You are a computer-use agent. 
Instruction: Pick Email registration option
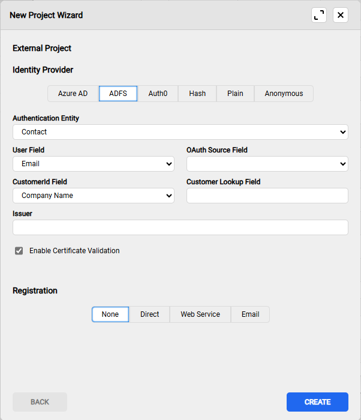250,314
